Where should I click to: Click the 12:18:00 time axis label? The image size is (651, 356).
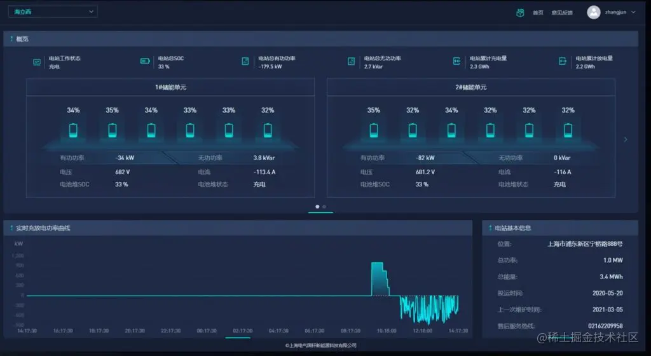(422, 331)
